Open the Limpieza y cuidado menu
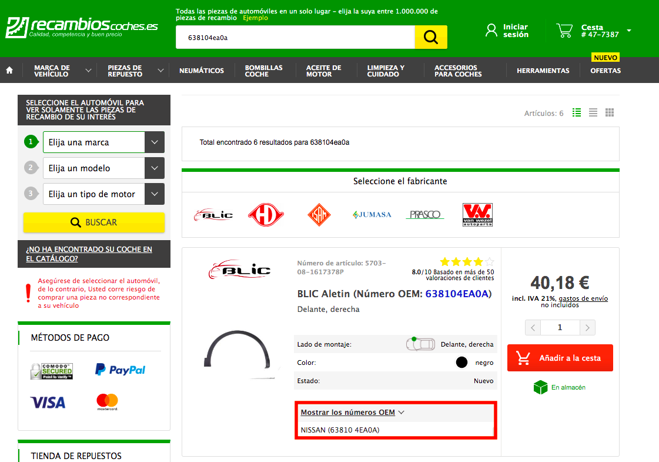The width and height of the screenshot is (659, 462). [386, 71]
